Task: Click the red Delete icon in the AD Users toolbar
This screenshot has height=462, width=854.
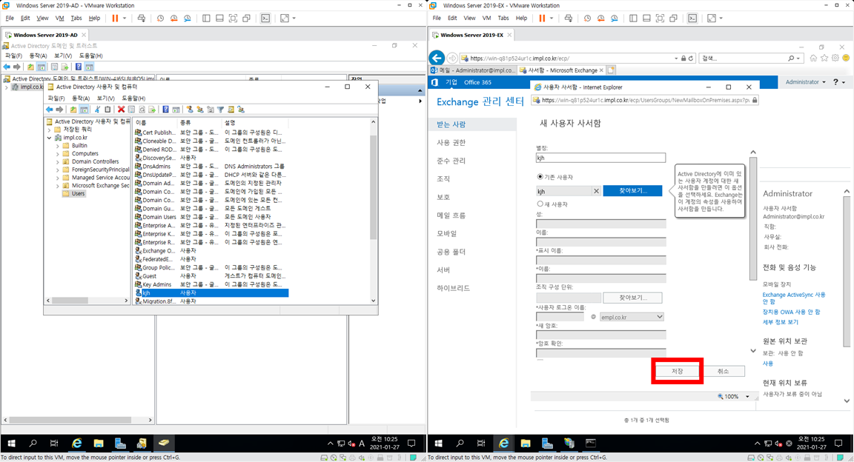Action: coord(121,110)
